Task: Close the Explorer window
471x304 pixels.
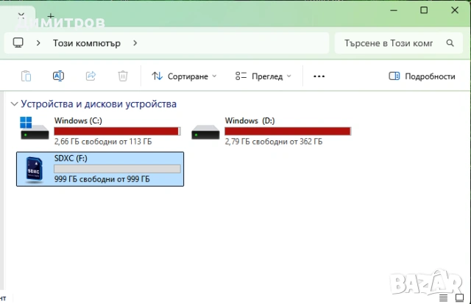Action: [455, 10]
